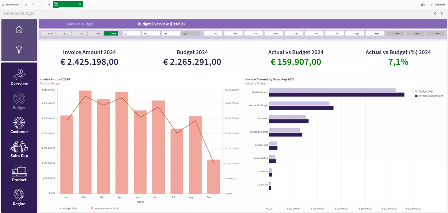
Task: Open the Filter pane icon in the sidebar
Action: tap(19, 50)
